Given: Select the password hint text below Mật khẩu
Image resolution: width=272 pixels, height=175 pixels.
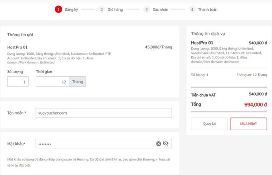Looking at the screenshot, I should click(88, 162).
